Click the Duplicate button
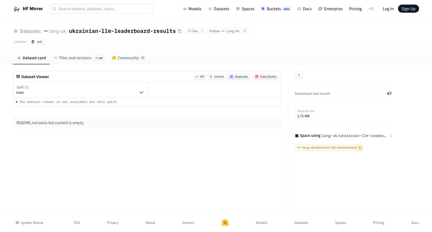 (x=239, y=77)
